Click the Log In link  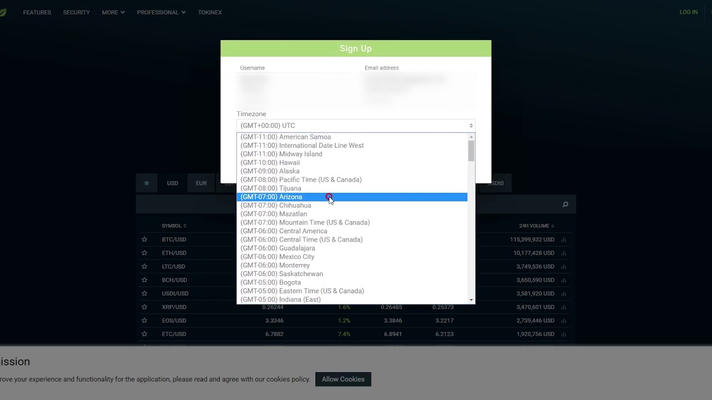pos(689,12)
